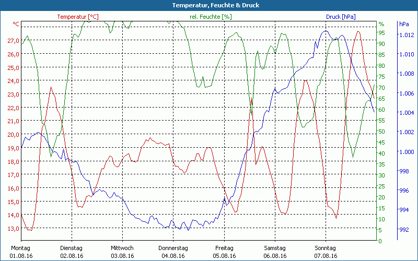418x261 pixels.
Task: Select the Dienstag 02.08.16 date label
Action: tap(72, 252)
